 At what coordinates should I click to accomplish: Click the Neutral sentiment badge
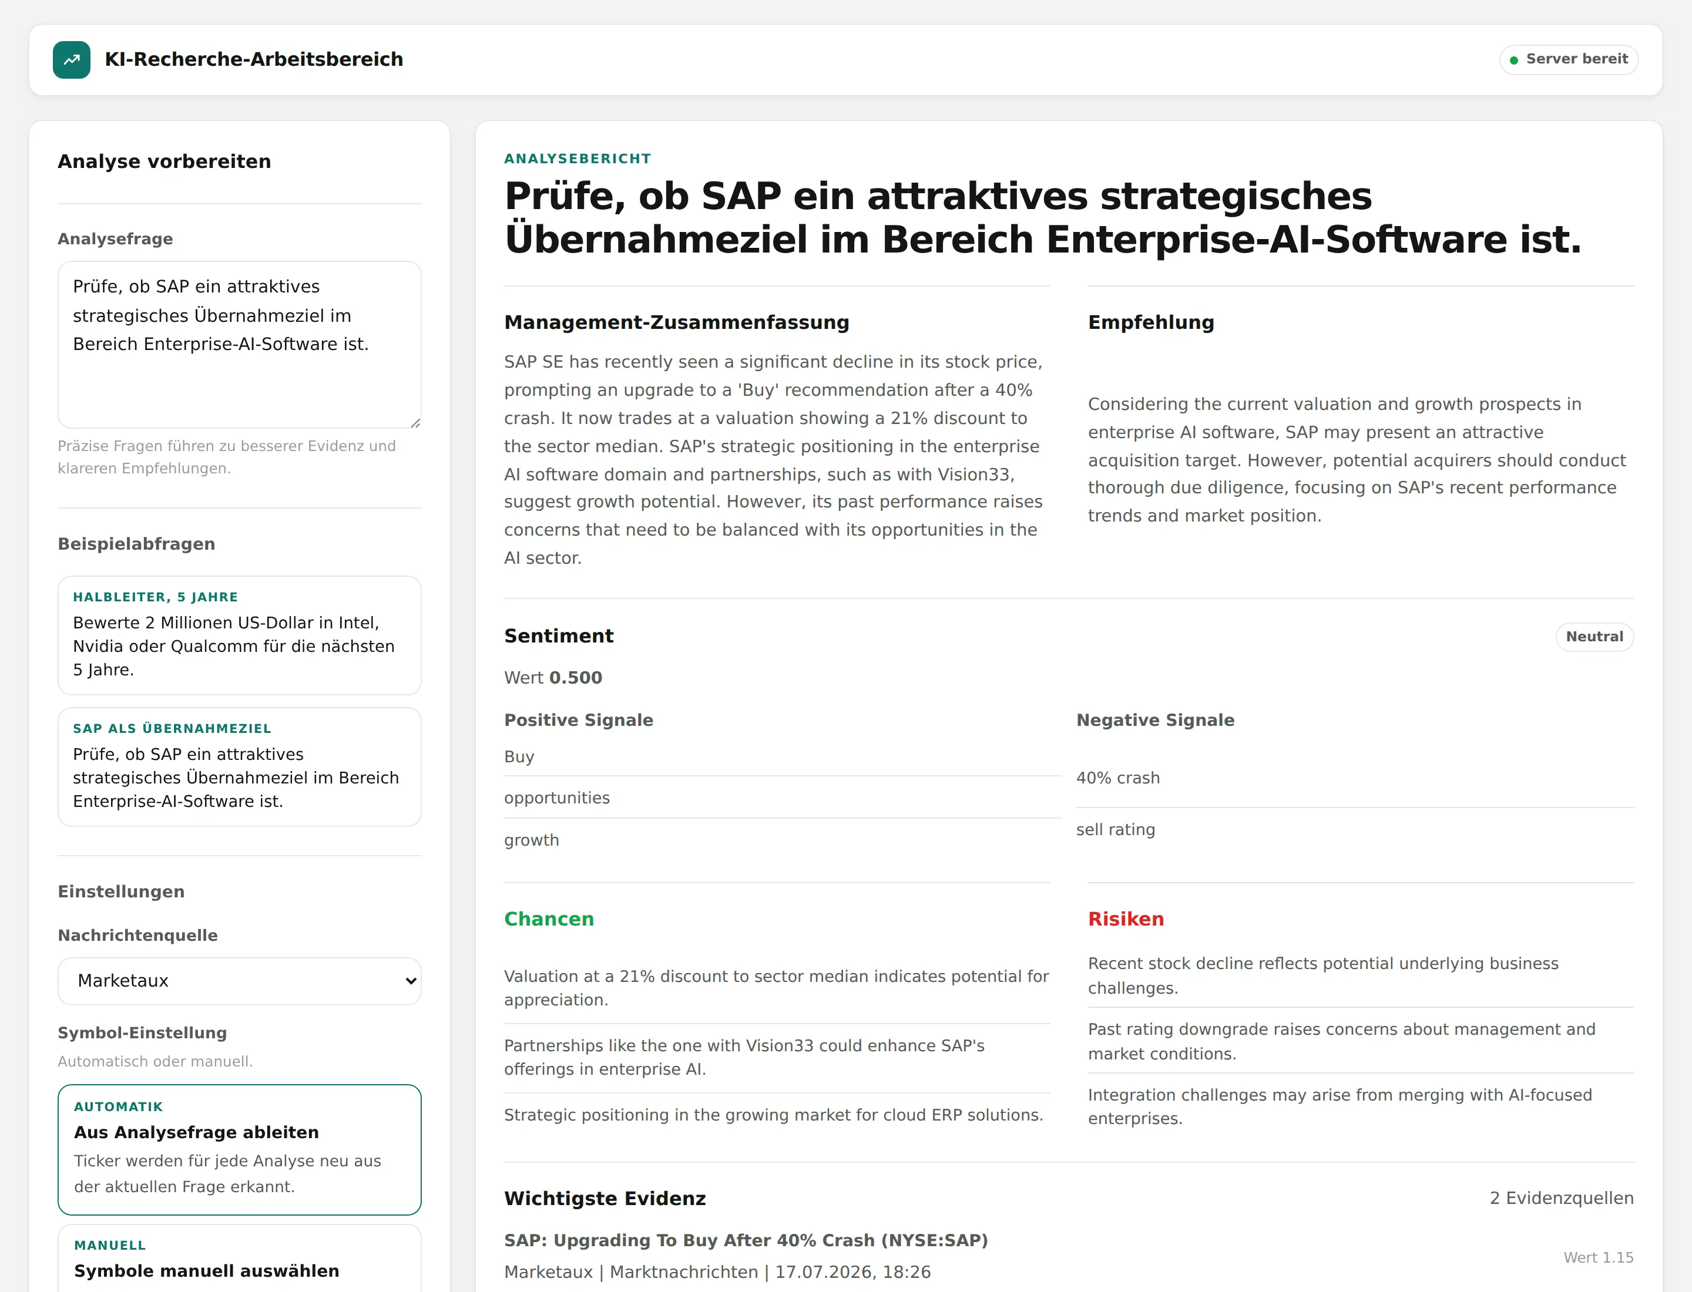[1594, 637]
